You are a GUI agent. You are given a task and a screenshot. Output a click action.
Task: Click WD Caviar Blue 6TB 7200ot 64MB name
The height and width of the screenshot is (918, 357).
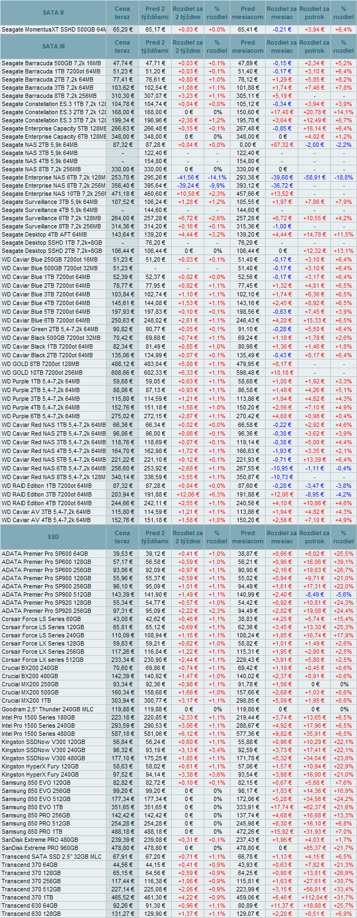click(46, 320)
